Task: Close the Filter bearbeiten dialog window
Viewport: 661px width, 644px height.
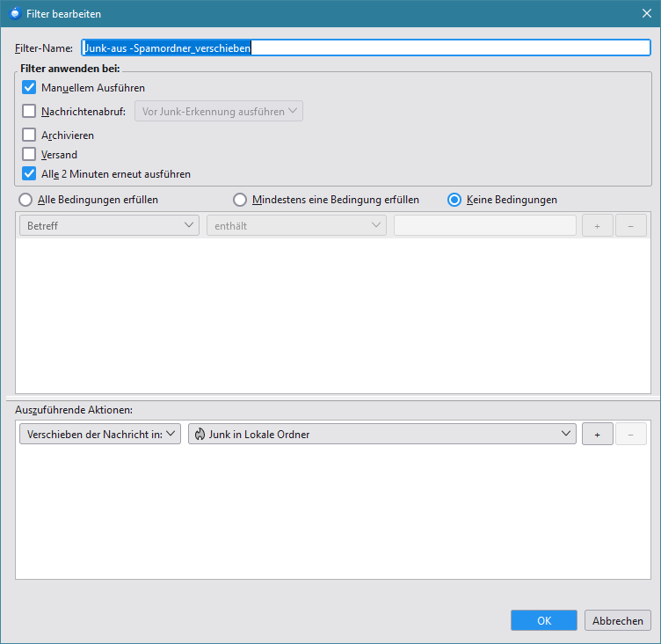Action: click(x=646, y=13)
